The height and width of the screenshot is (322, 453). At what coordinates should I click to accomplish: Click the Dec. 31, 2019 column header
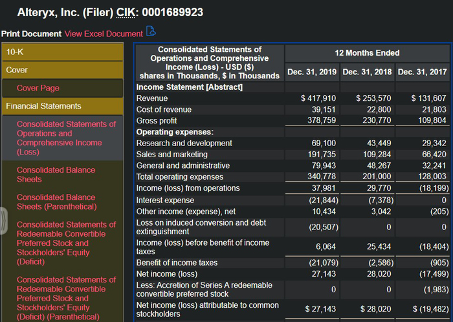click(x=312, y=72)
